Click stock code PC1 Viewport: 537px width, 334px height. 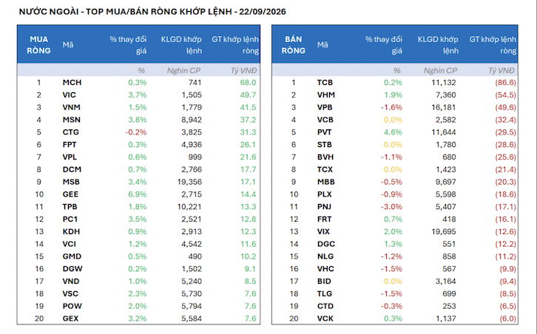tap(70, 219)
